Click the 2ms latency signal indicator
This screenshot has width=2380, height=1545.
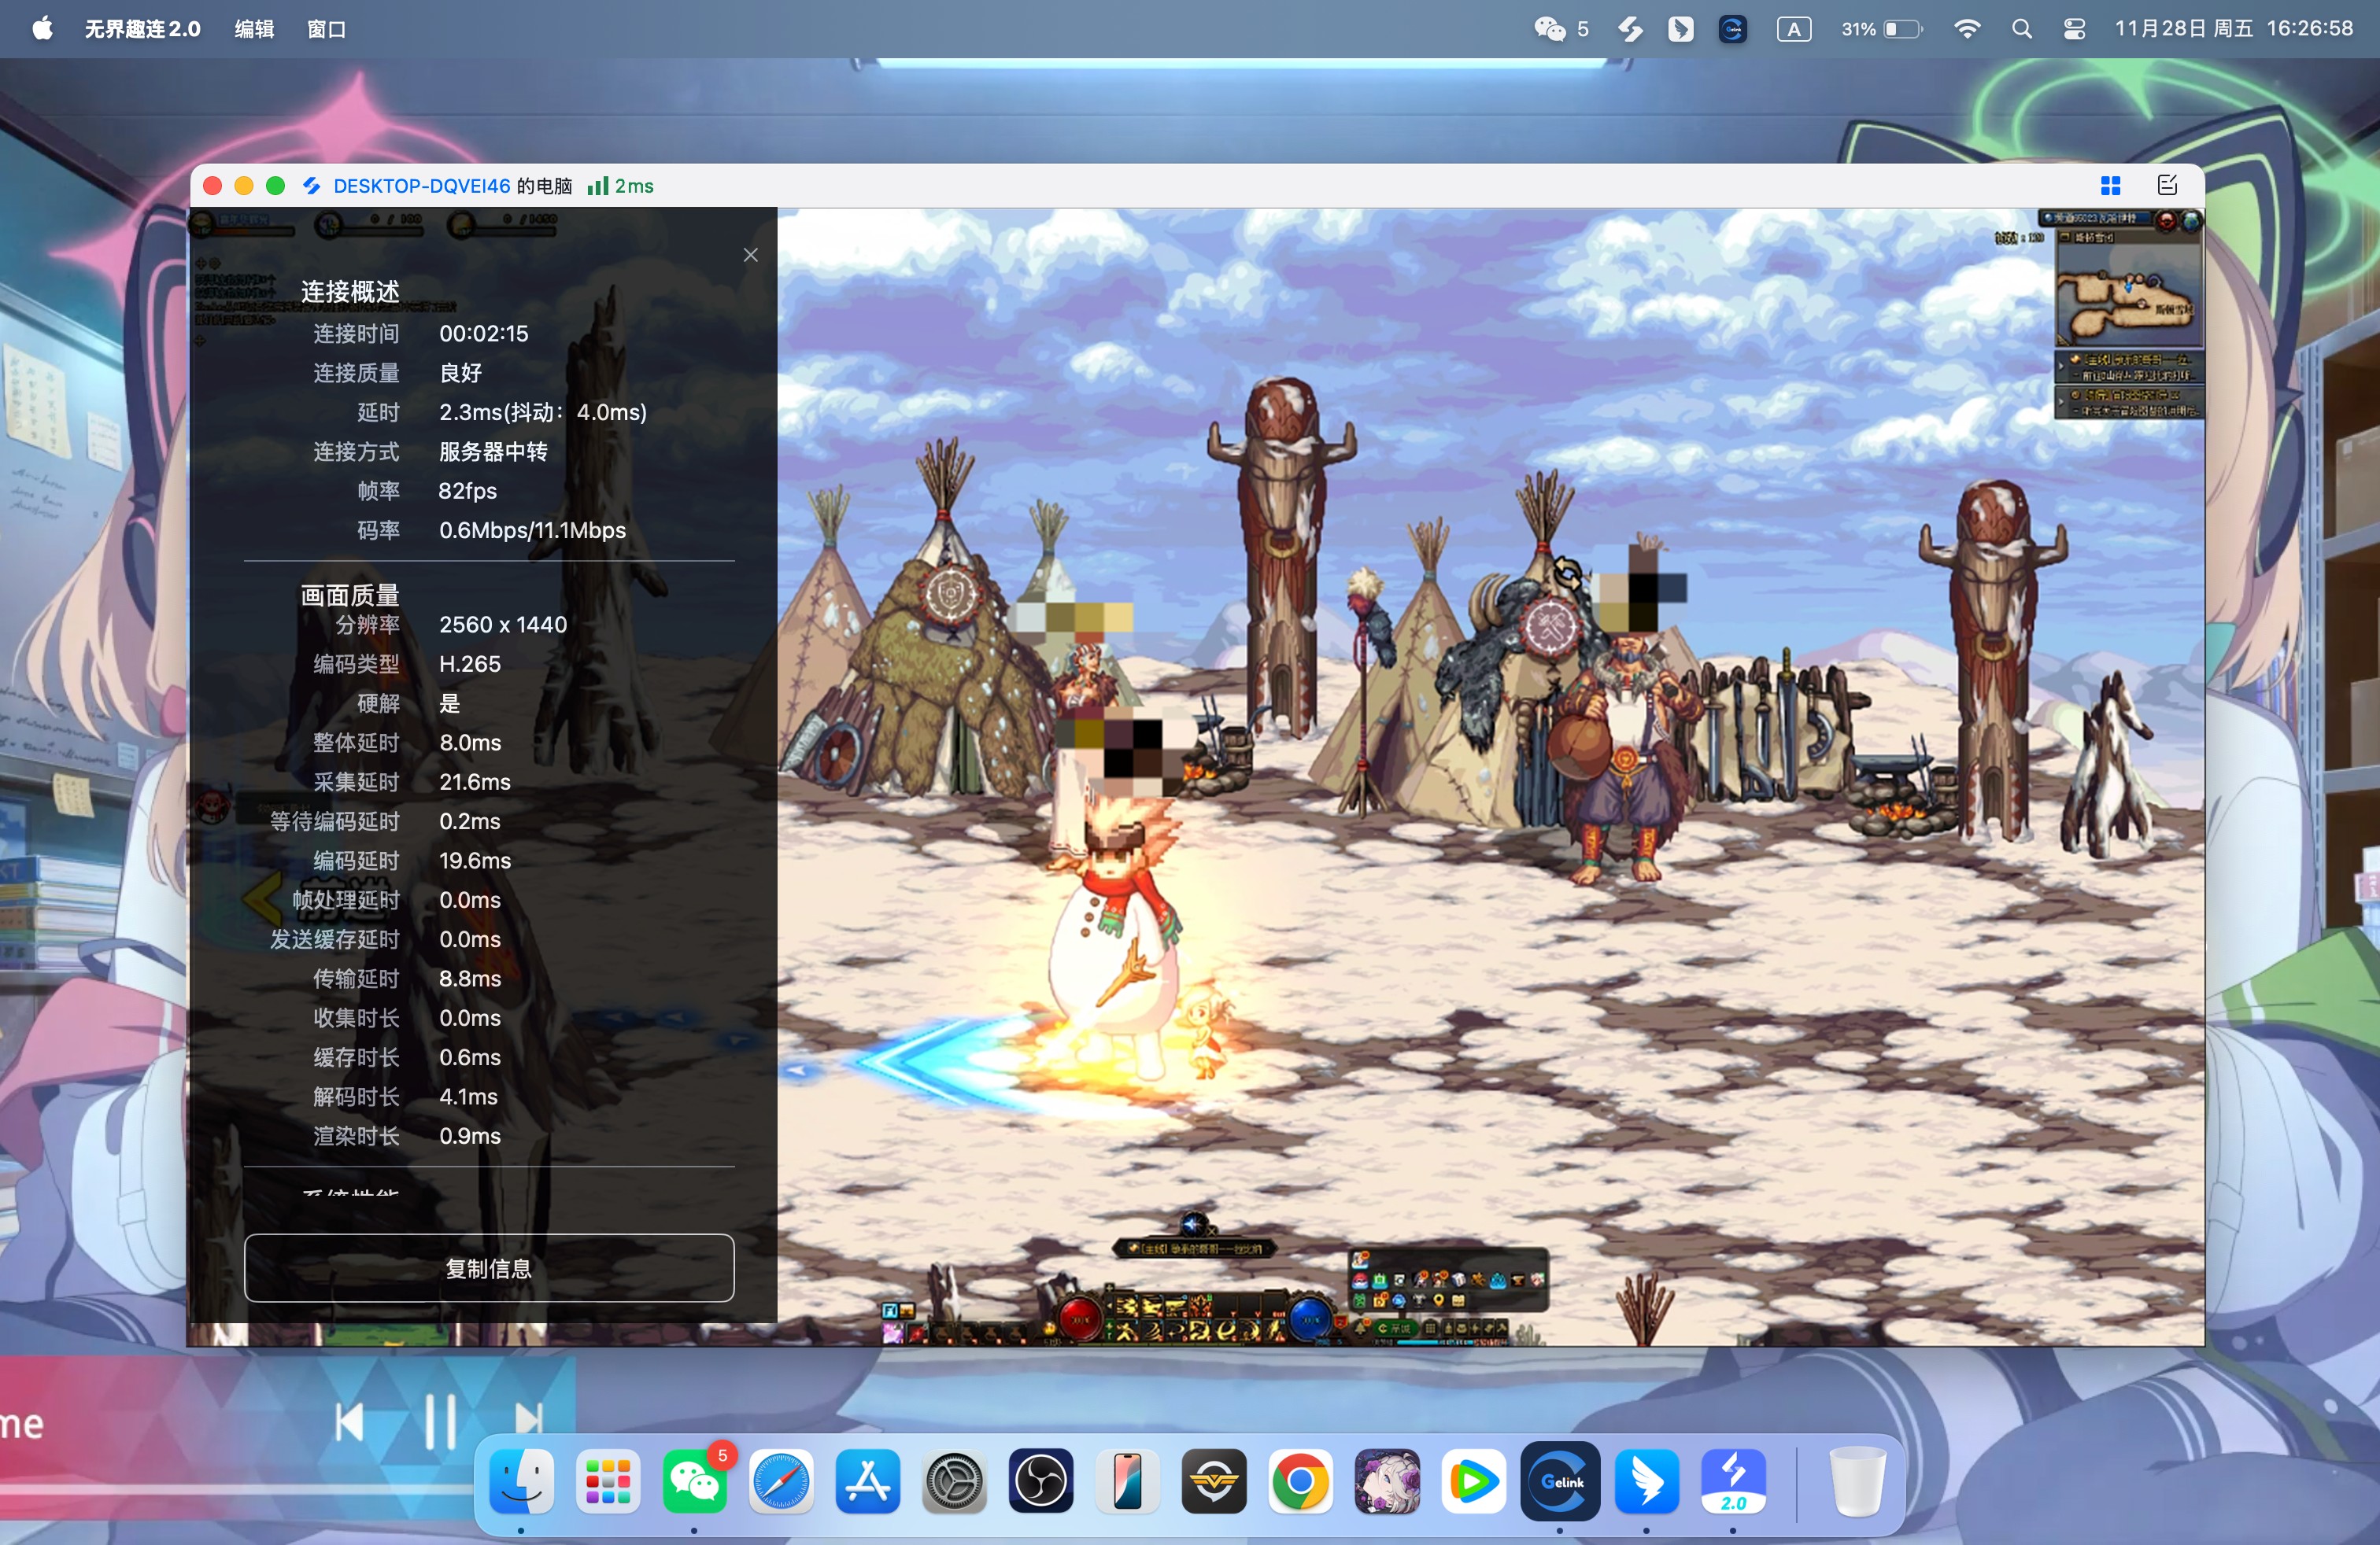tap(621, 186)
